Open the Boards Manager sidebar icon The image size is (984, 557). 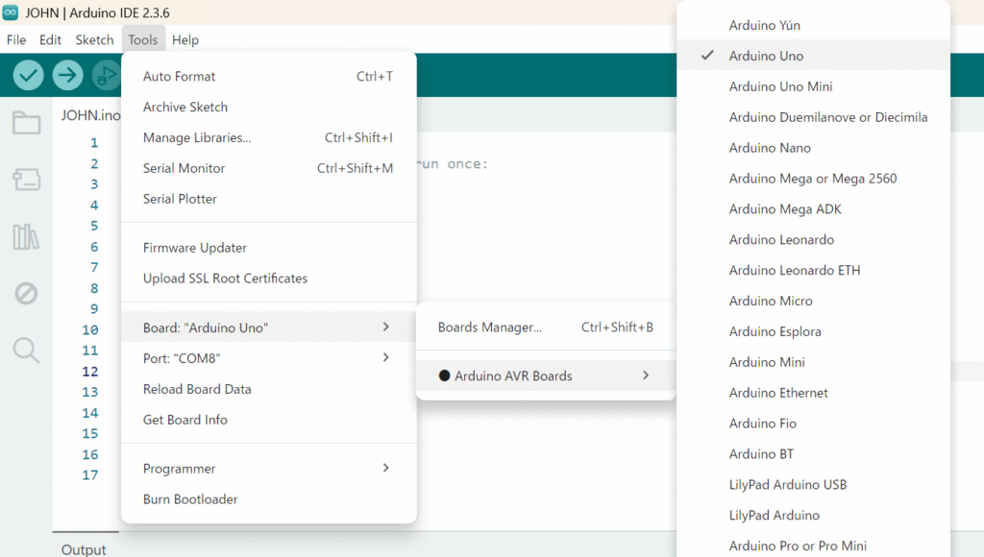(x=26, y=180)
